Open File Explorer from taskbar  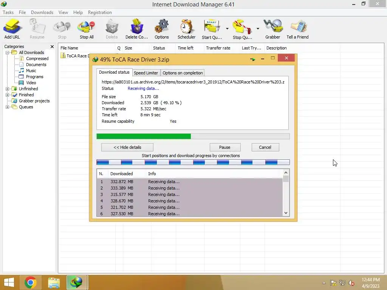(x=54, y=282)
